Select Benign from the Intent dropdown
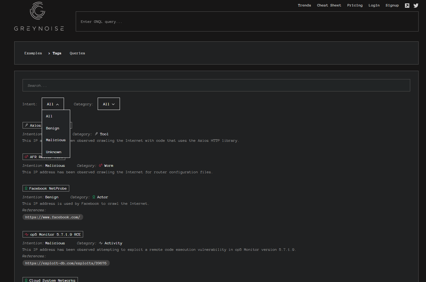Viewport: 426px width, 282px height. 53,128
